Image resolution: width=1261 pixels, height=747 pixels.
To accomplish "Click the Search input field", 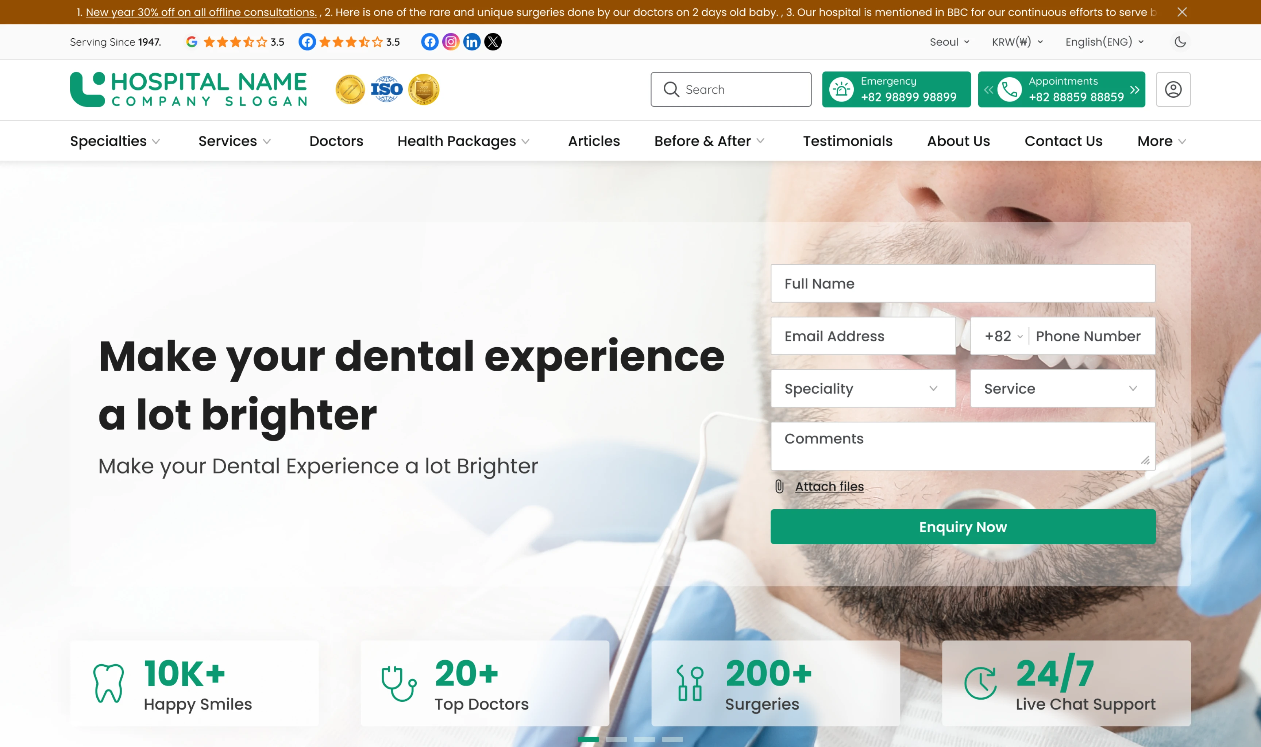I will [731, 89].
